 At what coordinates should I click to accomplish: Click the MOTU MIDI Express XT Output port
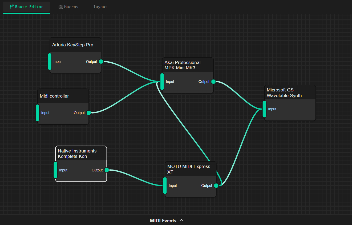pyautogui.click(x=216, y=185)
